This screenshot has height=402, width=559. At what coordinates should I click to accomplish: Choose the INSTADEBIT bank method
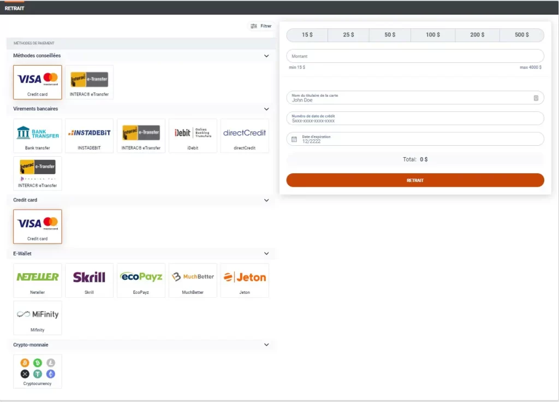pyautogui.click(x=89, y=136)
